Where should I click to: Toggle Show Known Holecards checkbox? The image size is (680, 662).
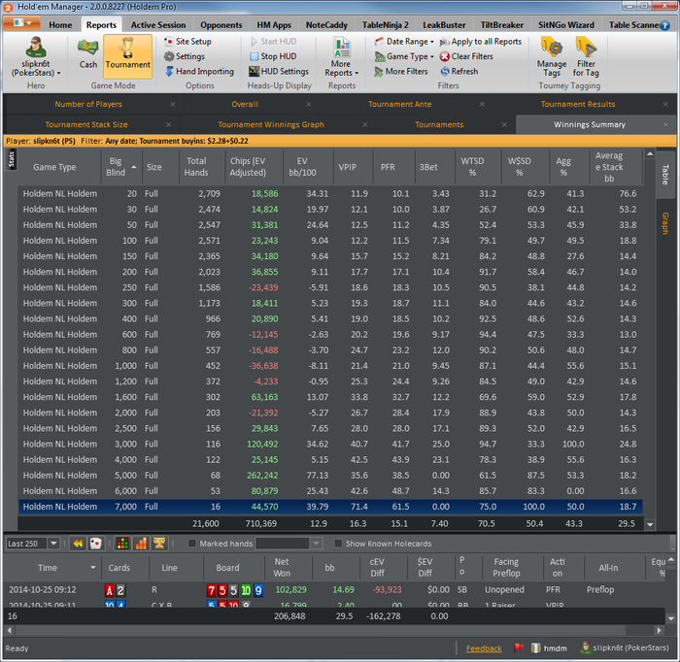tap(338, 544)
